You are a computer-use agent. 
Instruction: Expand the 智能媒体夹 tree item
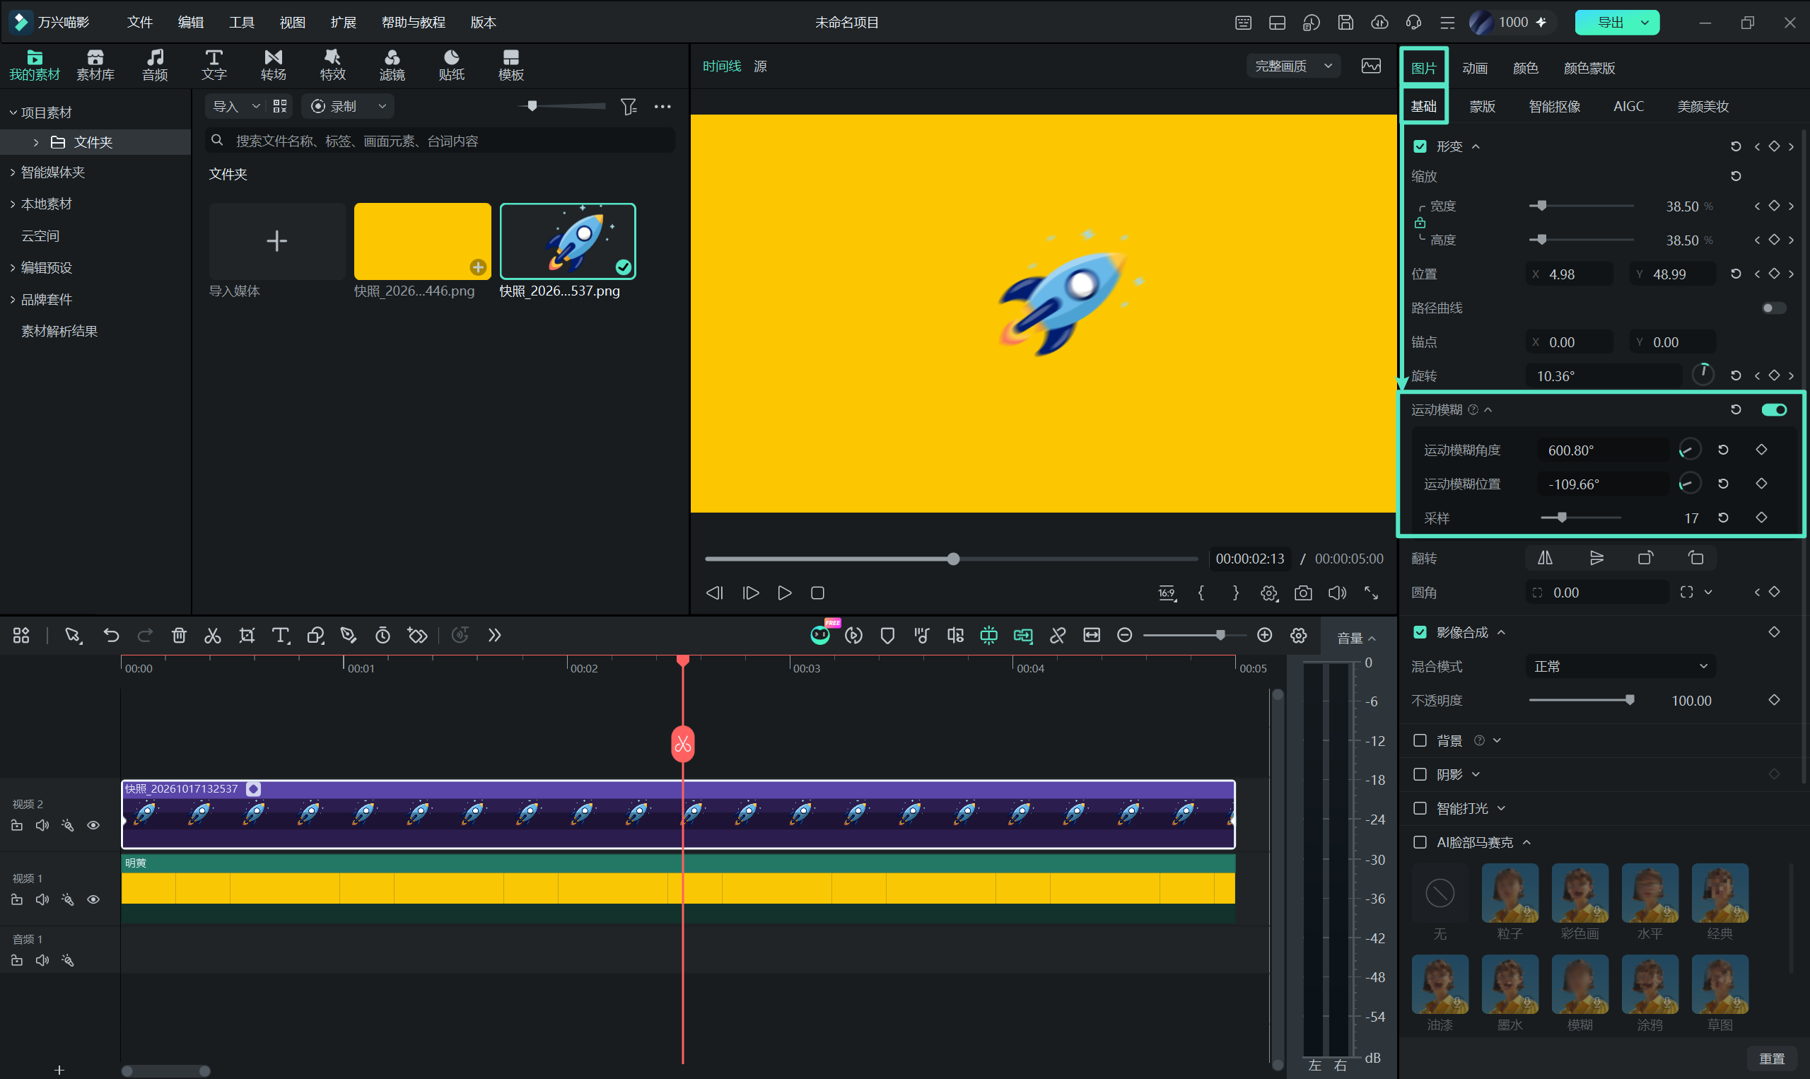point(12,173)
